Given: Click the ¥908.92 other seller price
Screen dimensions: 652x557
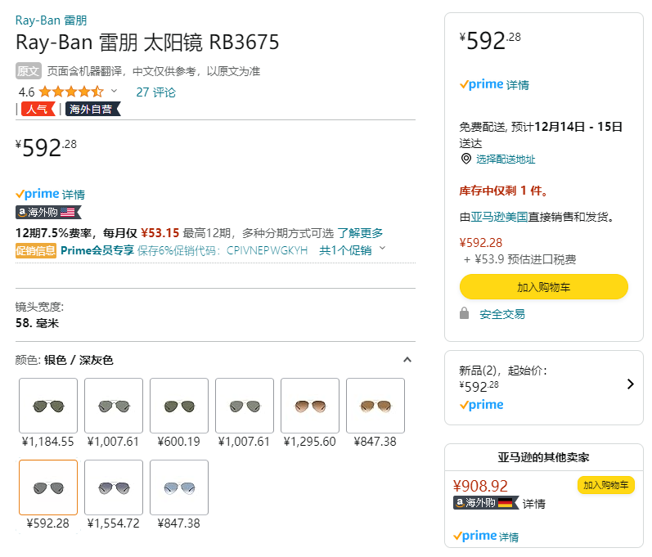Looking at the screenshot, I should click(480, 486).
